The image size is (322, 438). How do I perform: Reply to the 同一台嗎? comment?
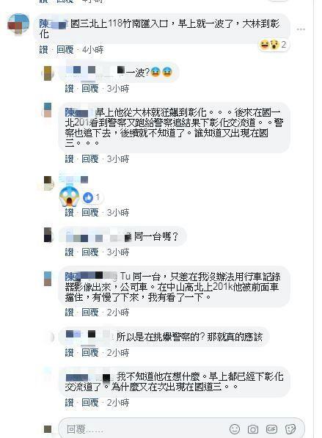point(90,252)
